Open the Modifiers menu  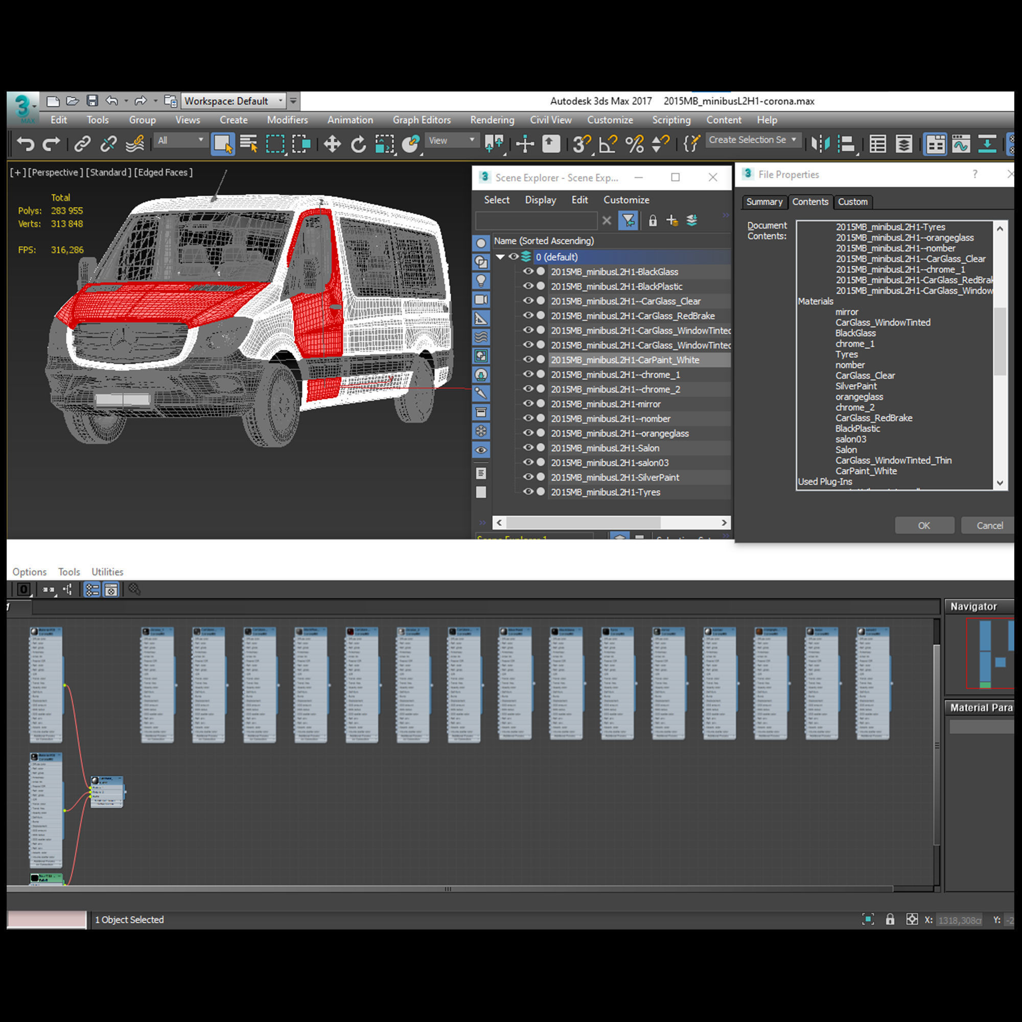287,120
